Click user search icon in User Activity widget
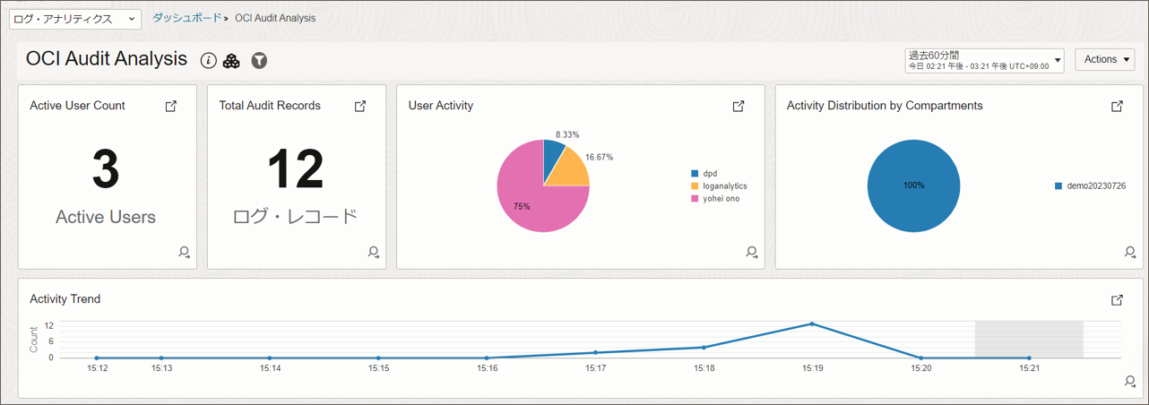This screenshot has height=405, width=1149. 752,253
